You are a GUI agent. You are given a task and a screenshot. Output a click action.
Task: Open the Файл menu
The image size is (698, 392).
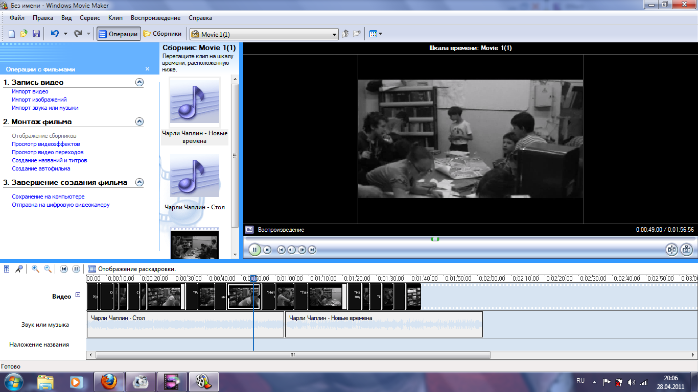pos(17,18)
